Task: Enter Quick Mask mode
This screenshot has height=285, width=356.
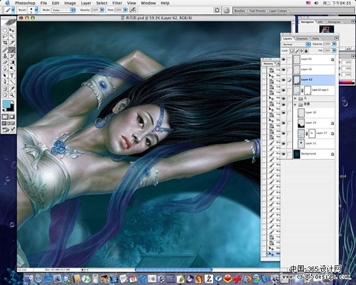Action: [x=12, y=117]
